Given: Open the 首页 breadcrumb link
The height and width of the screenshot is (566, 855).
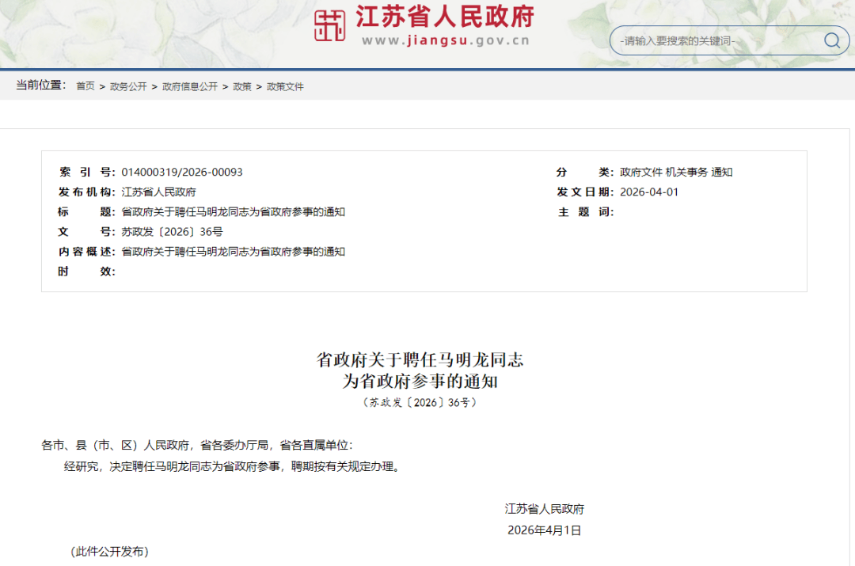Looking at the screenshot, I should point(85,86).
